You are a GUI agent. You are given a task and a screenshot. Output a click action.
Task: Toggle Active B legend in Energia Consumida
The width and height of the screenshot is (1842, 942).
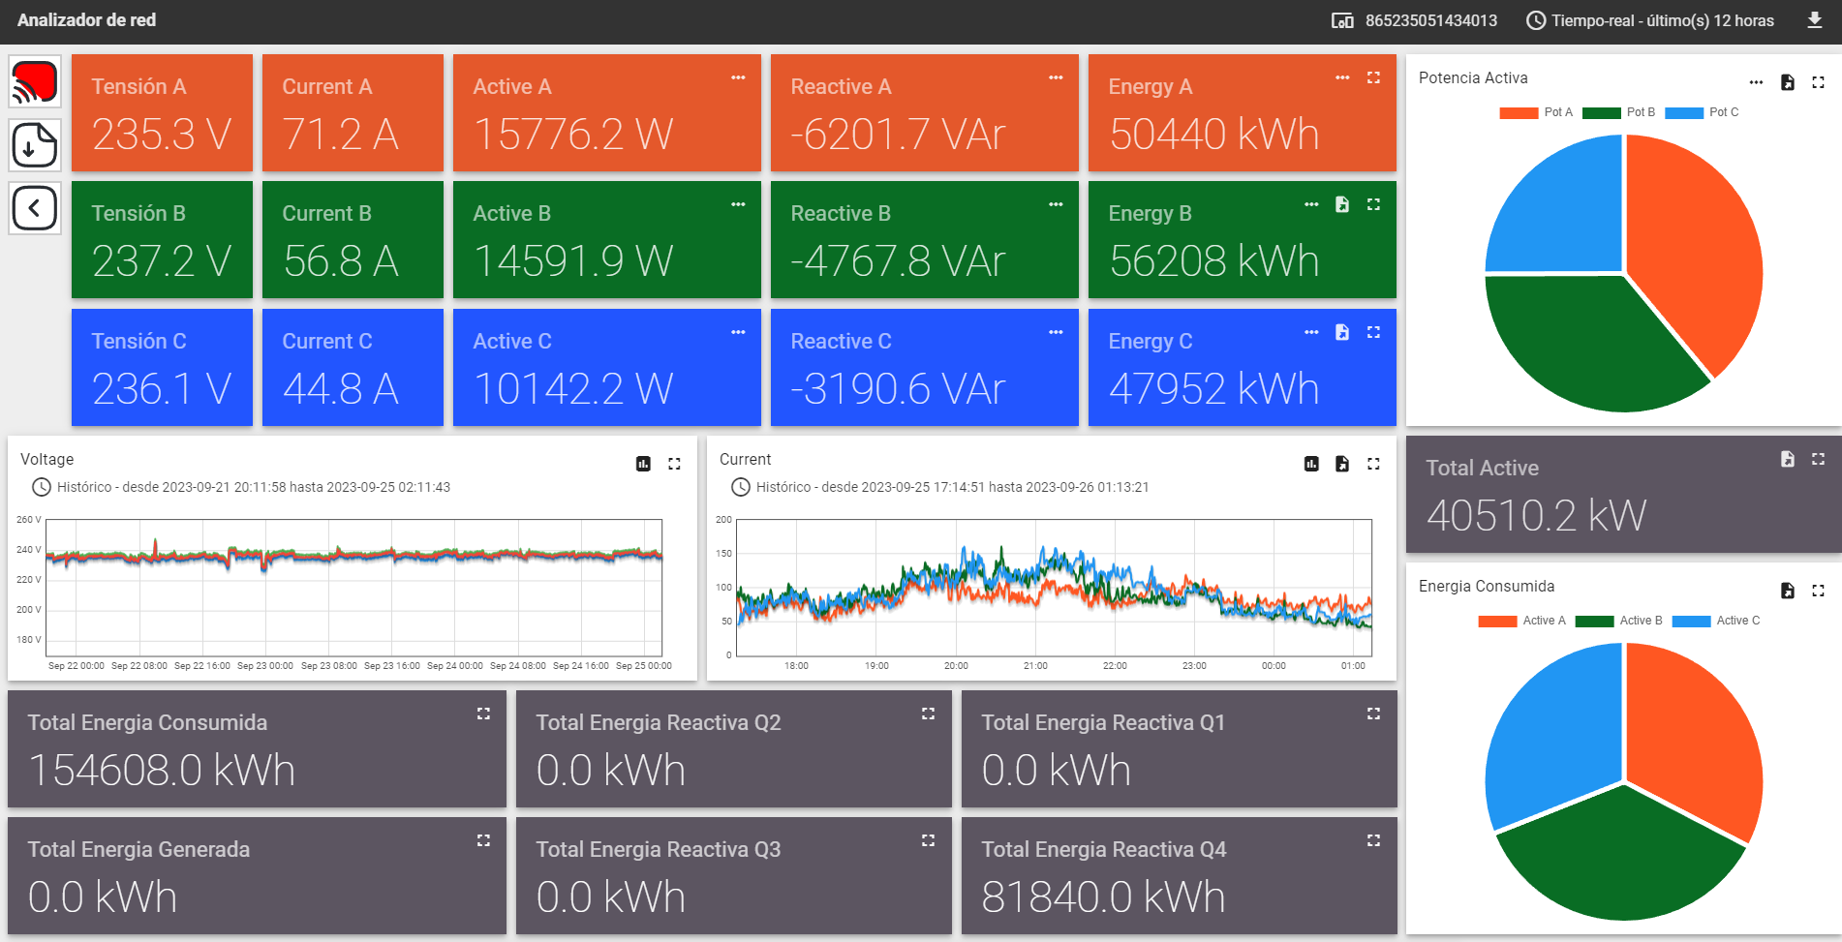coord(1618,621)
